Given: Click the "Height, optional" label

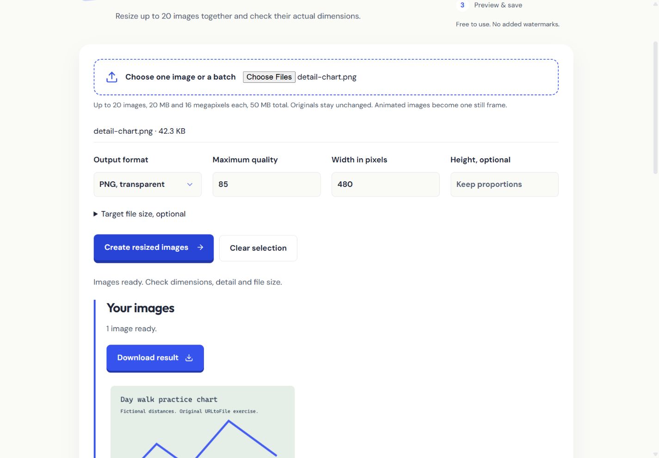Looking at the screenshot, I should click(480, 160).
